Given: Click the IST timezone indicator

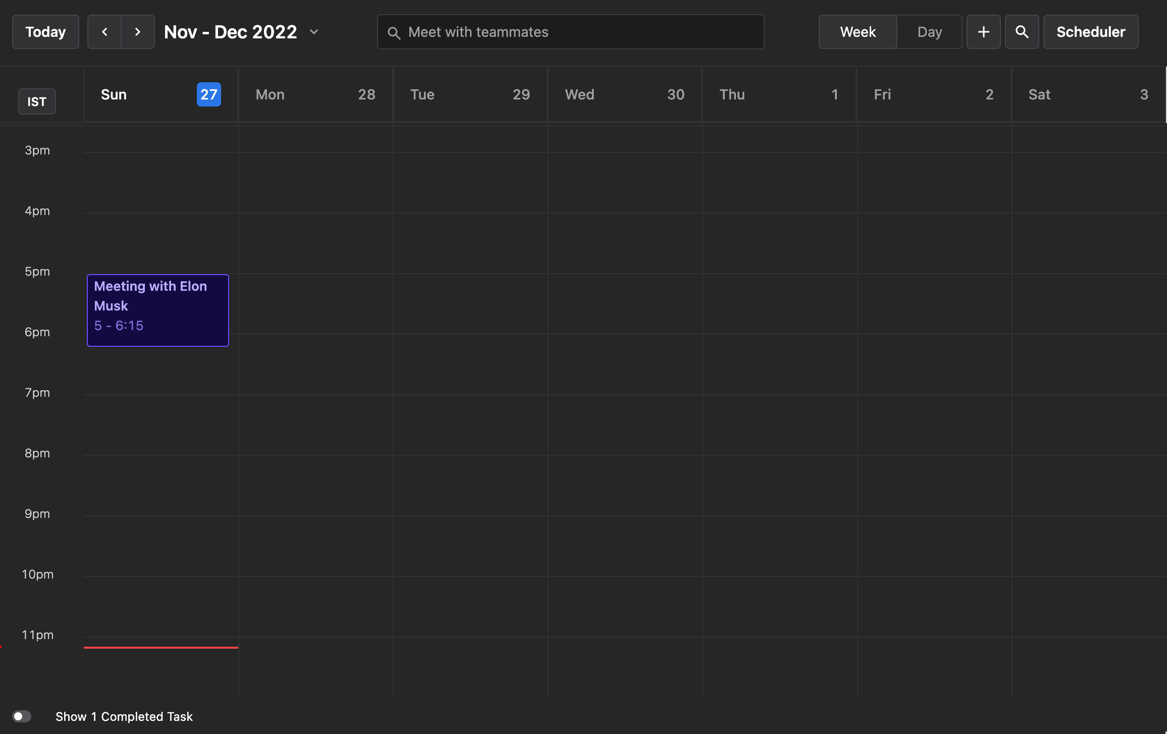Looking at the screenshot, I should (37, 101).
